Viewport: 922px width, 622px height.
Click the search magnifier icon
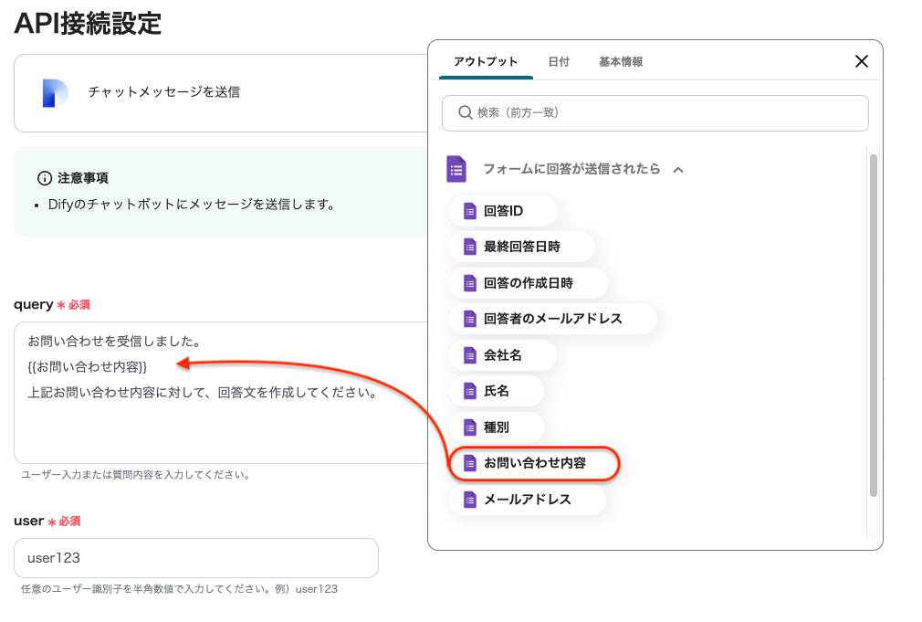[x=464, y=112]
